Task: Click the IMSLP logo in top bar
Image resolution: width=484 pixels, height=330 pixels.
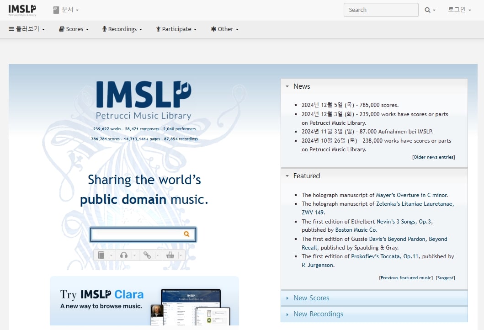Action: click(22, 10)
